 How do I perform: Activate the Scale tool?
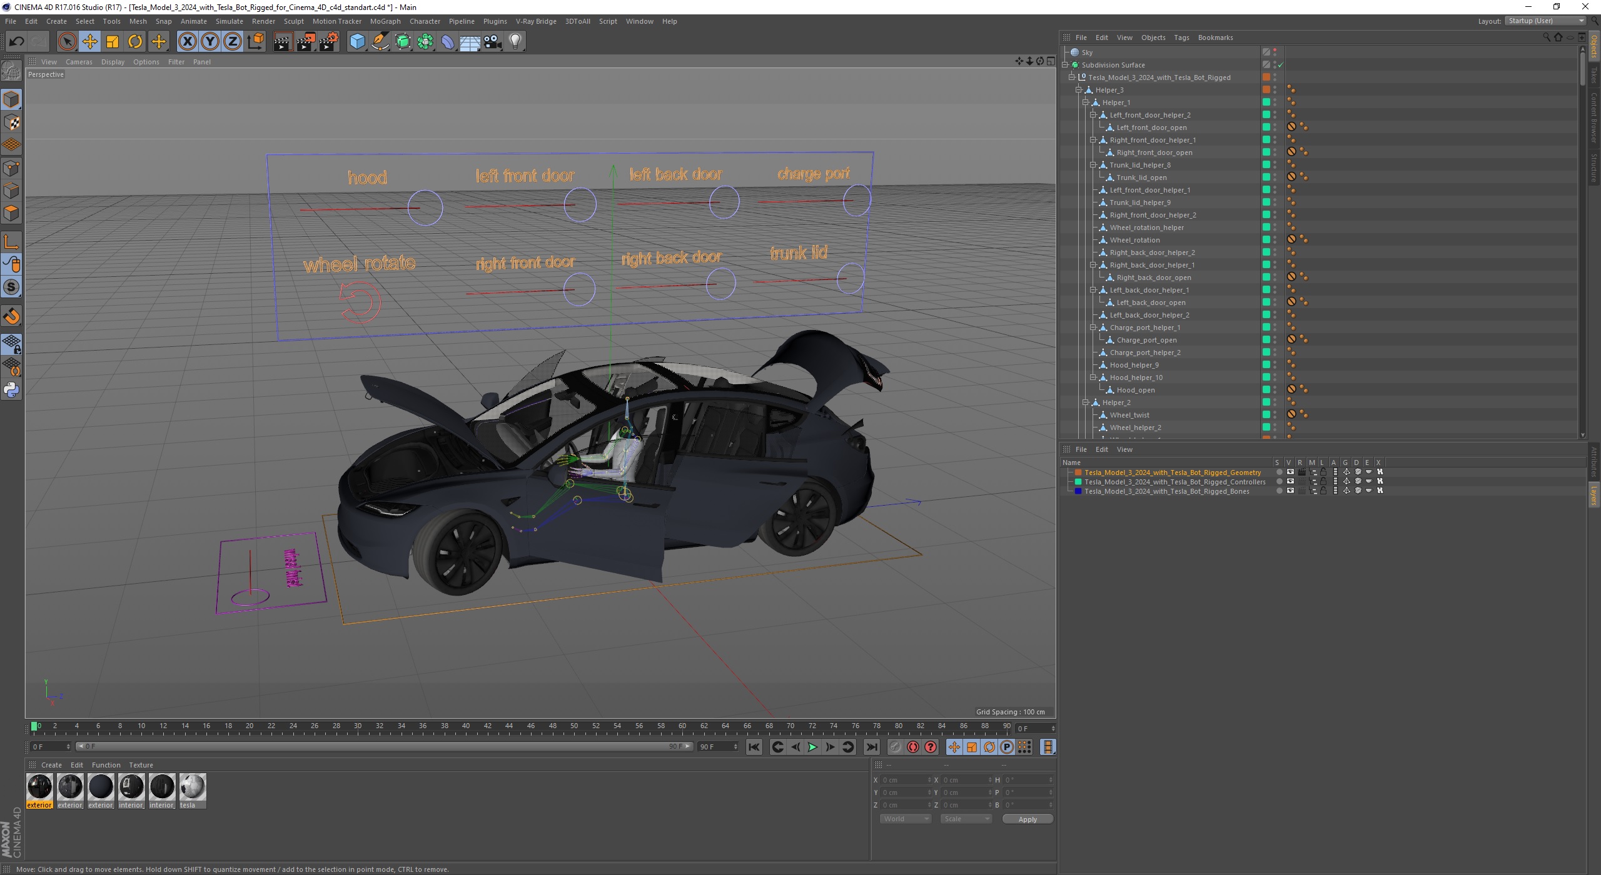click(113, 42)
